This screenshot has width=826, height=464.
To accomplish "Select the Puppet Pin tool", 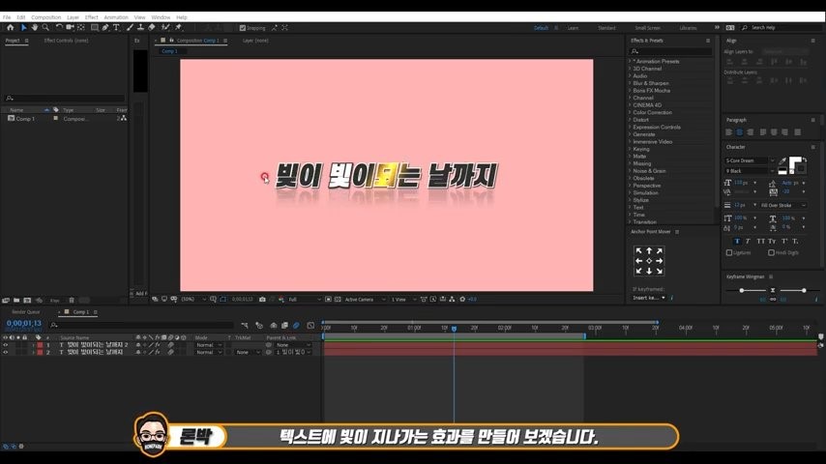I will click(x=179, y=27).
